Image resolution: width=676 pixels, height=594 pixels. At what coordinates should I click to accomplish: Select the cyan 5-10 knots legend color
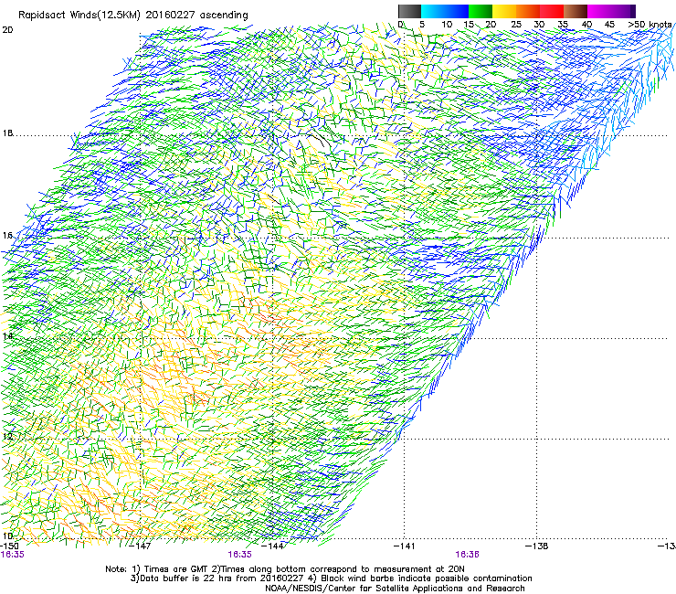click(x=433, y=11)
